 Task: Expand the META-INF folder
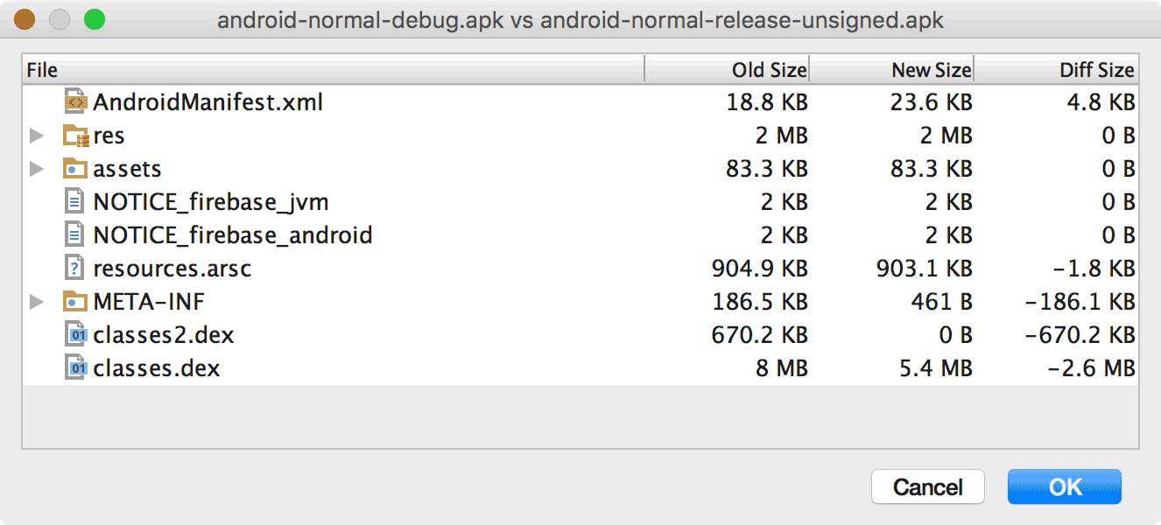36,301
